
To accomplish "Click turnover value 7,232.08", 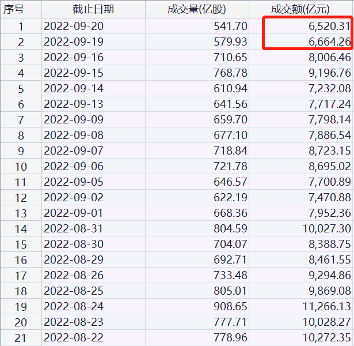I will [x=330, y=88].
